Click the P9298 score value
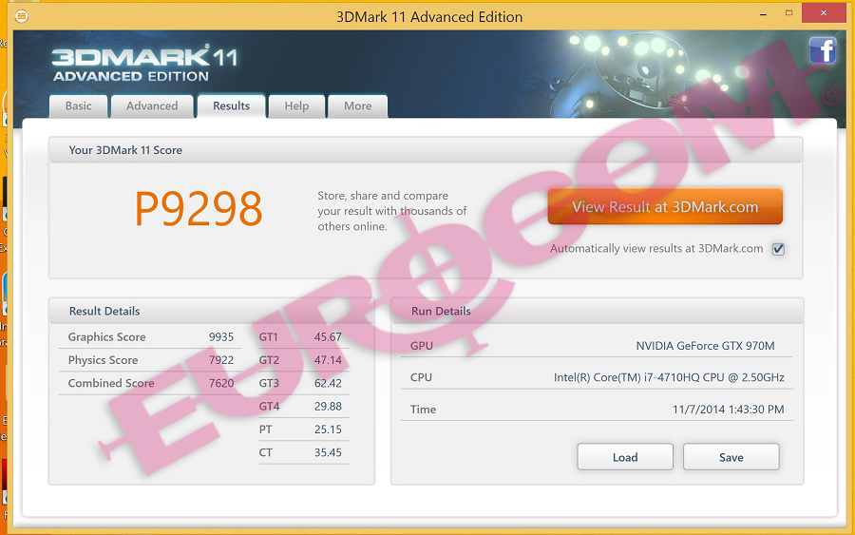Screen dimensions: 855x535 coord(199,209)
